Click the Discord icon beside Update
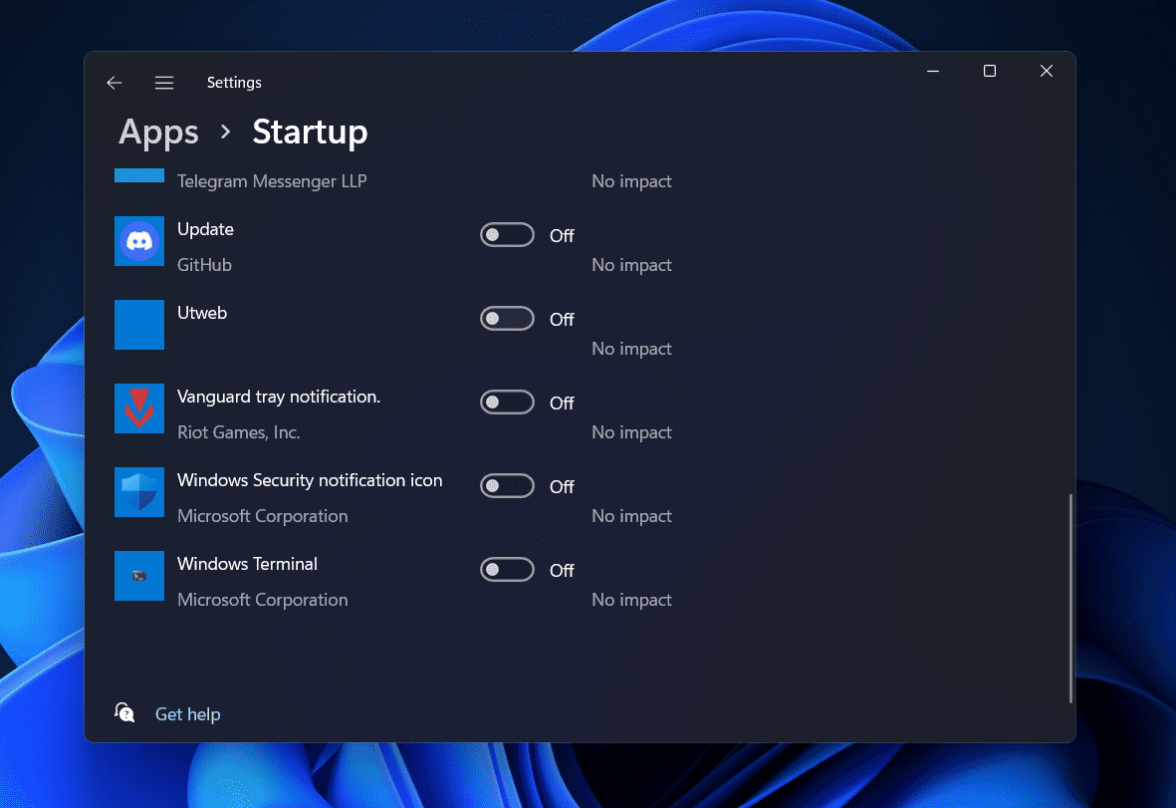 tap(139, 241)
